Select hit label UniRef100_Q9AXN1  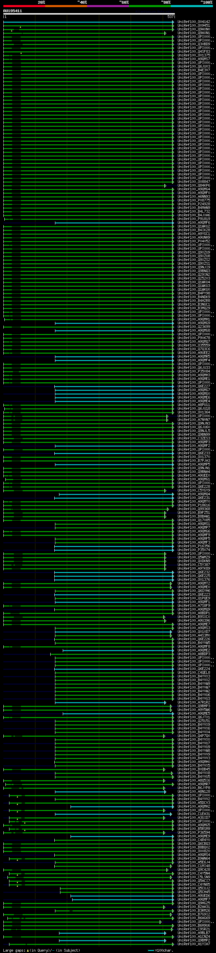(194, 33)
